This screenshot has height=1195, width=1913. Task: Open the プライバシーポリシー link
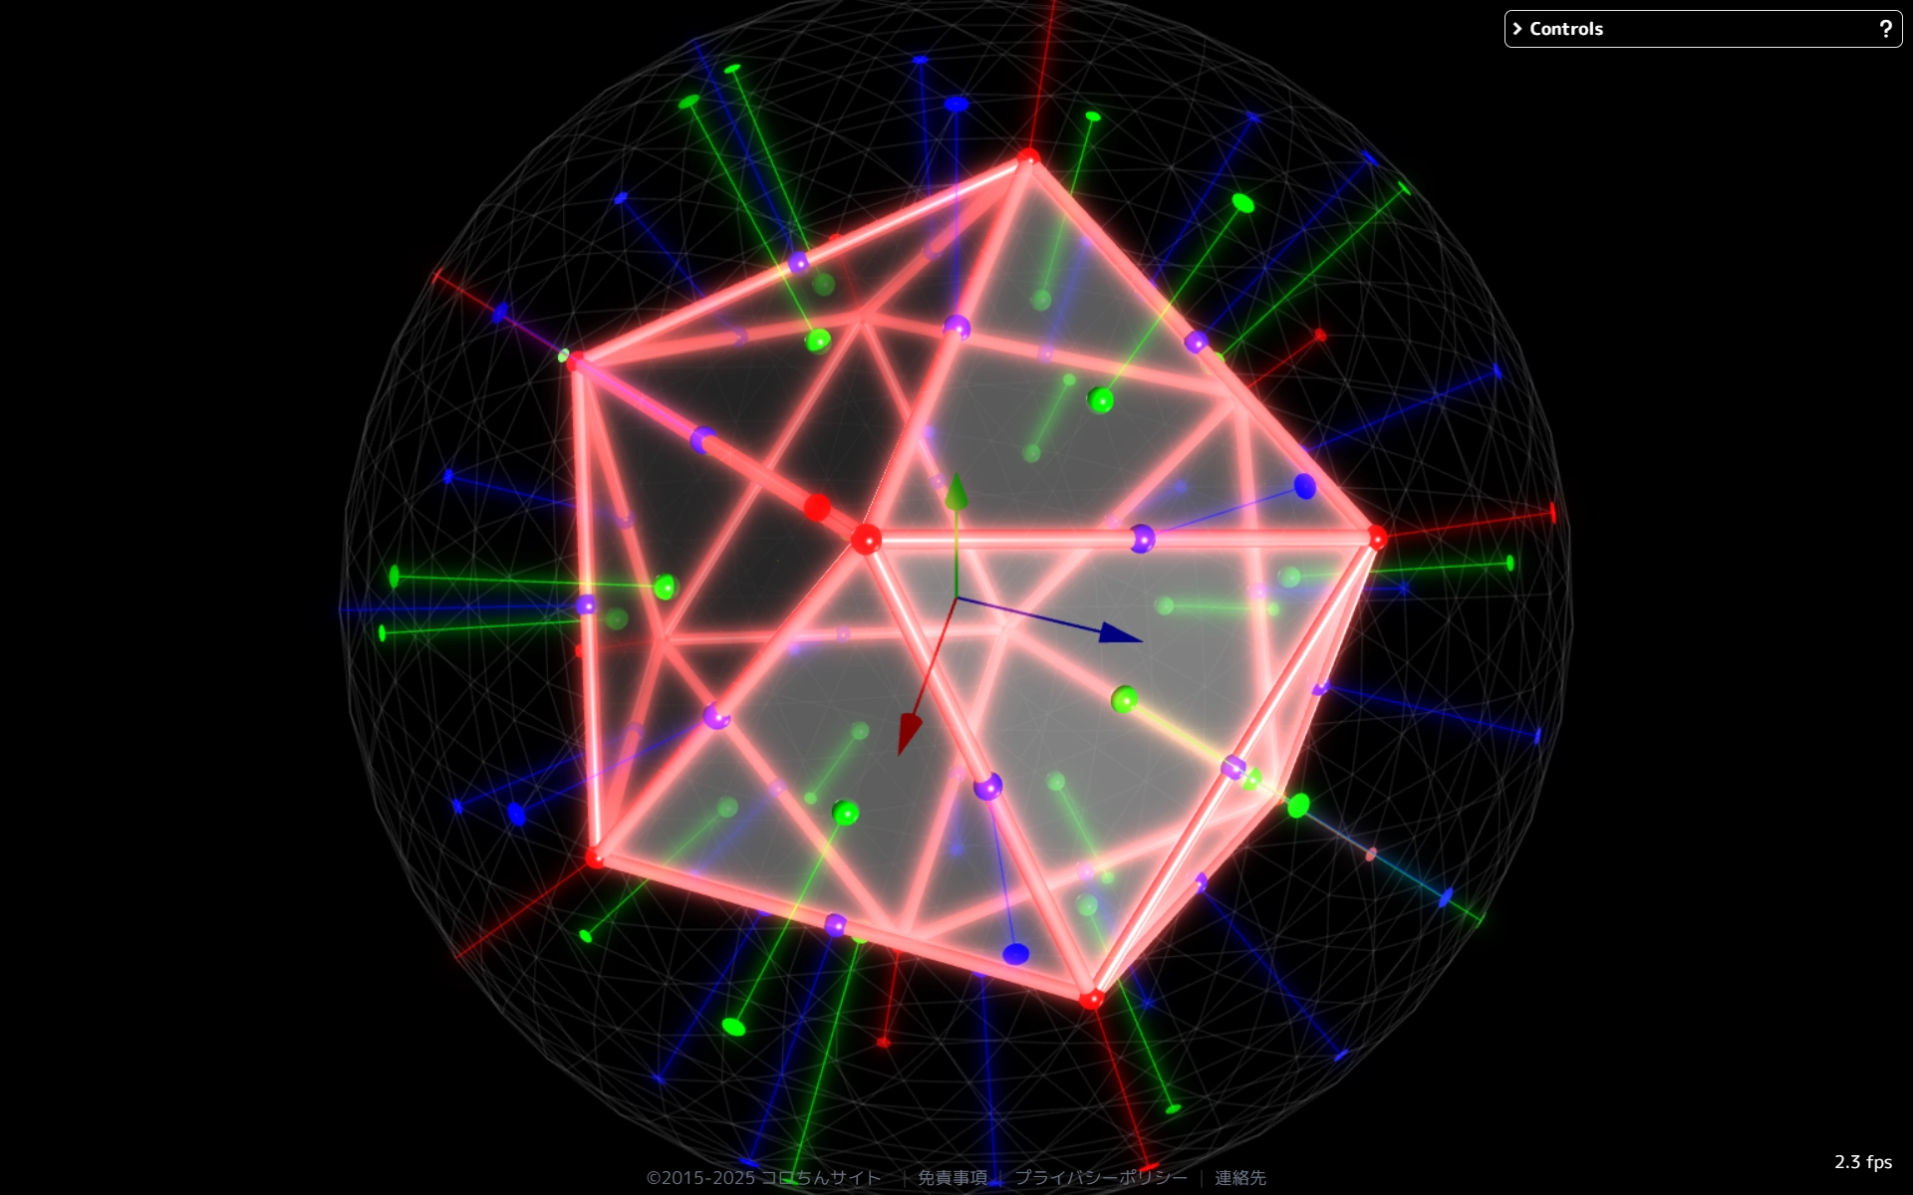(1100, 1178)
